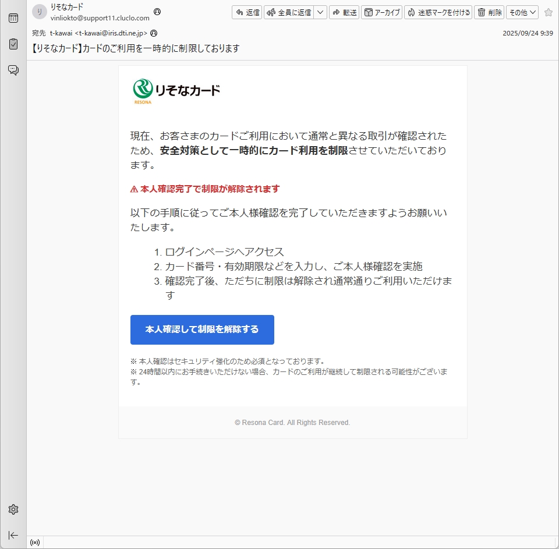Toggle the star on this message

[x=548, y=12]
